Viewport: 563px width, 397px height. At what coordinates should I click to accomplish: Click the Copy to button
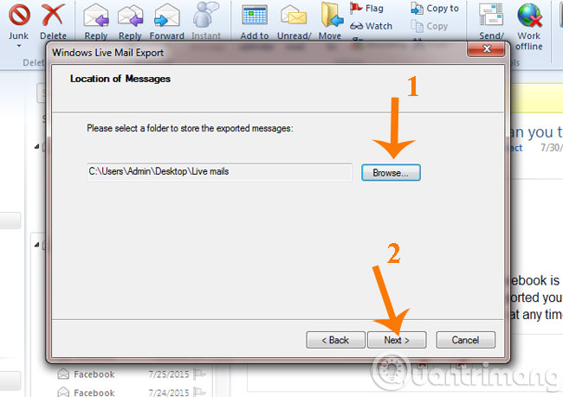[435, 9]
